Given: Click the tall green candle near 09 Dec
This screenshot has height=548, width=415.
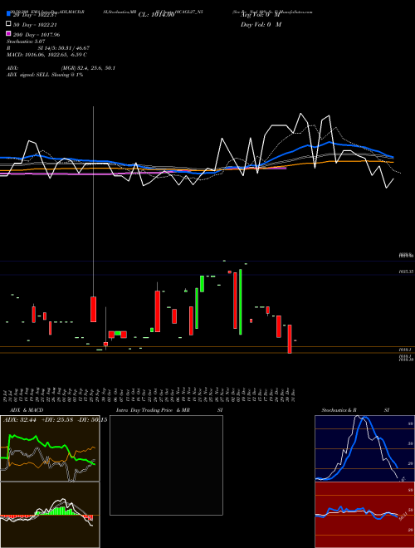Looking at the screenshot, I should tap(241, 302).
